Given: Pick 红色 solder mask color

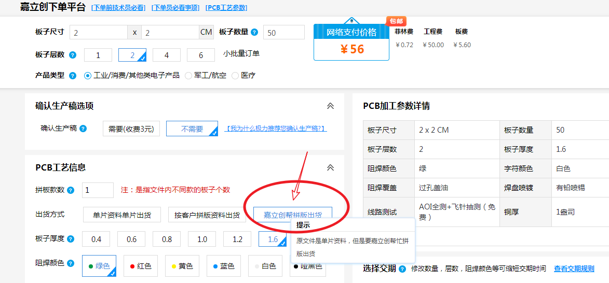Looking at the screenshot, I should 140,266.
